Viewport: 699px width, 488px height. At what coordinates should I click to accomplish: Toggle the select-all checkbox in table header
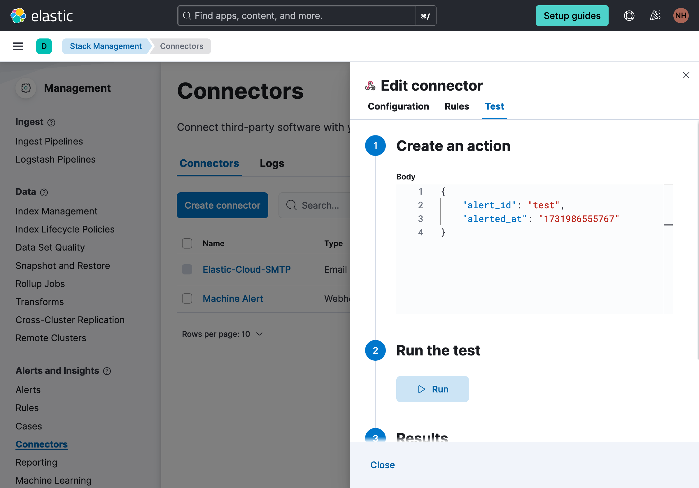[x=187, y=243]
